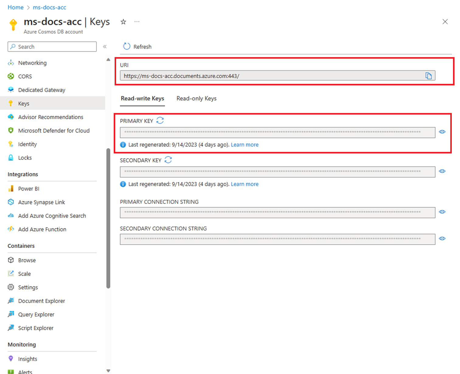The image size is (460, 374).
Task: Switch to Read-write Keys tab
Action: pyautogui.click(x=142, y=98)
